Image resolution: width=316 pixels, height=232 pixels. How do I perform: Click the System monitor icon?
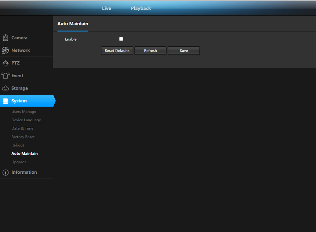click(5, 101)
